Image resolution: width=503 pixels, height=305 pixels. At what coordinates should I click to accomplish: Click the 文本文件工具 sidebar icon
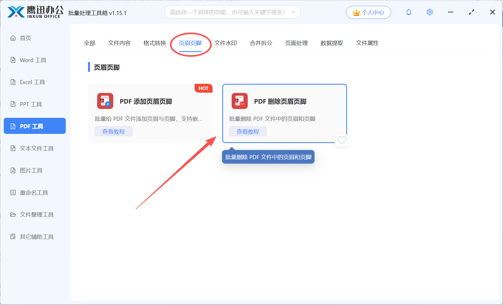[x=13, y=148]
